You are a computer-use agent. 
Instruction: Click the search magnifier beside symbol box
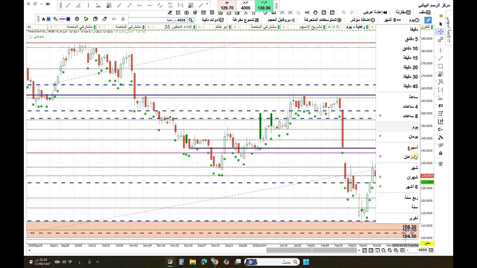[x=191, y=20]
